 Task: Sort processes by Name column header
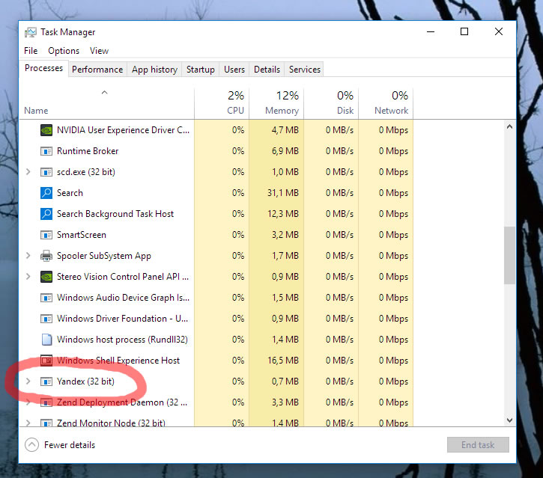[x=106, y=104]
